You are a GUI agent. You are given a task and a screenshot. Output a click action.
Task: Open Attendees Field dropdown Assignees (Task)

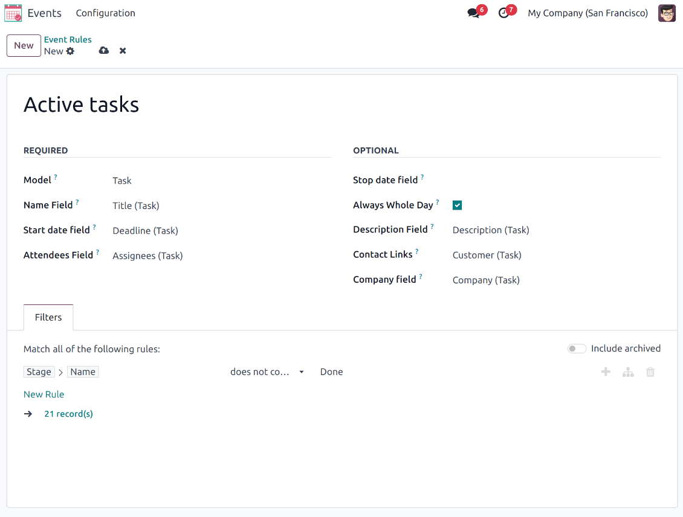coord(221,255)
